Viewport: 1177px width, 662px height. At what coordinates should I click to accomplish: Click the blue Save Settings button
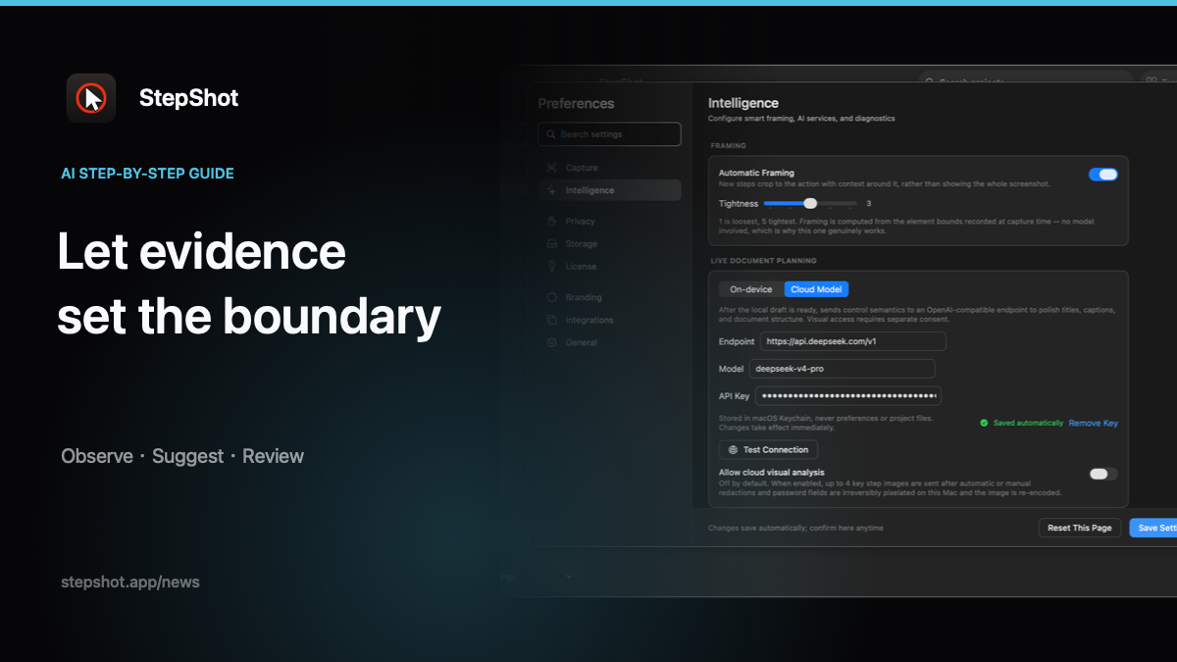point(1153,528)
